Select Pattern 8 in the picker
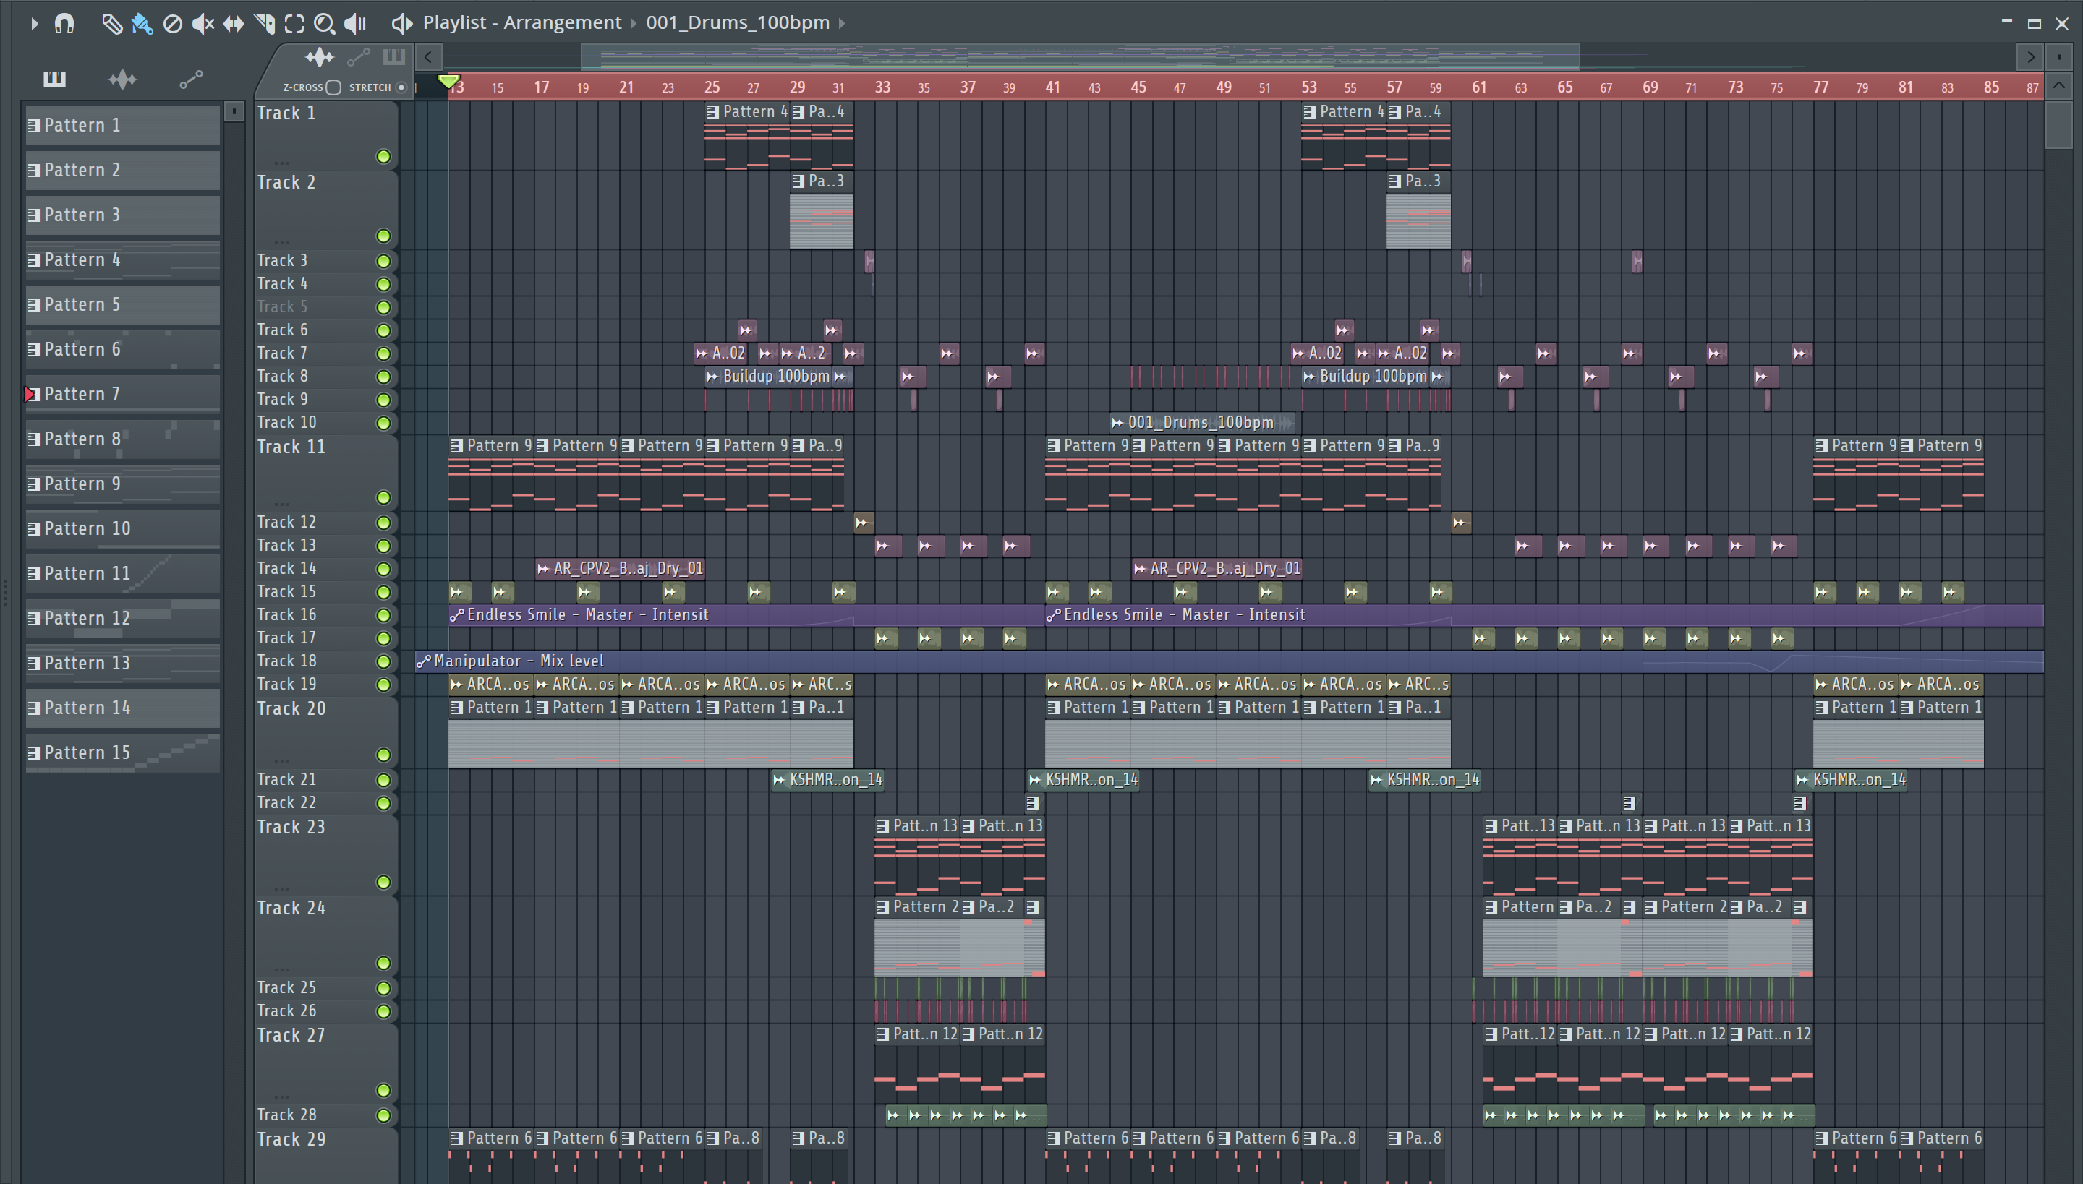 click(122, 439)
